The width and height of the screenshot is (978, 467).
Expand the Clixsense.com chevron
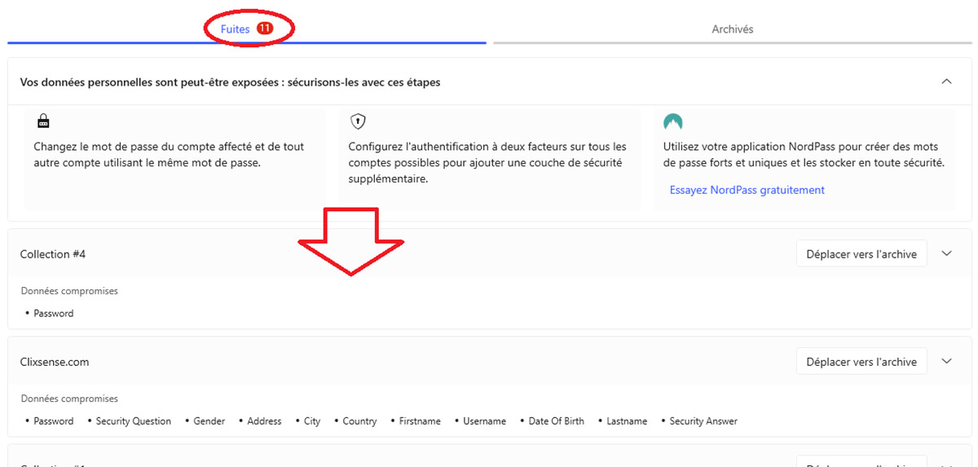[x=946, y=361]
